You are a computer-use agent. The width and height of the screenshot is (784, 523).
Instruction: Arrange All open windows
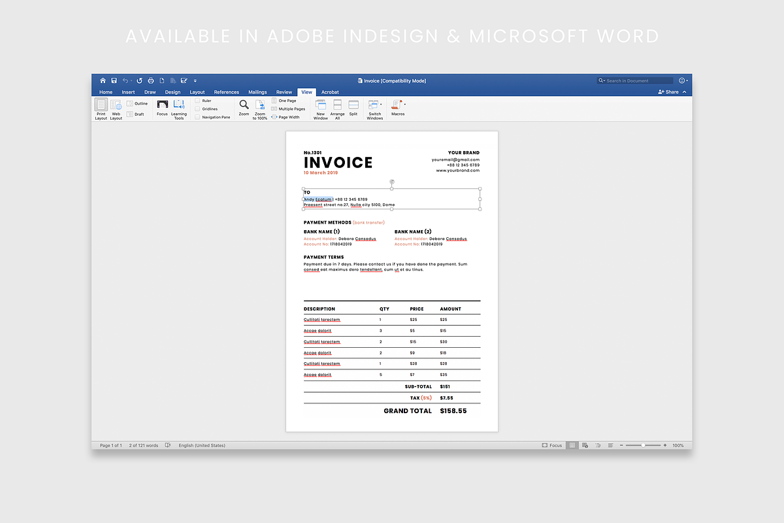tap(337, 109)
